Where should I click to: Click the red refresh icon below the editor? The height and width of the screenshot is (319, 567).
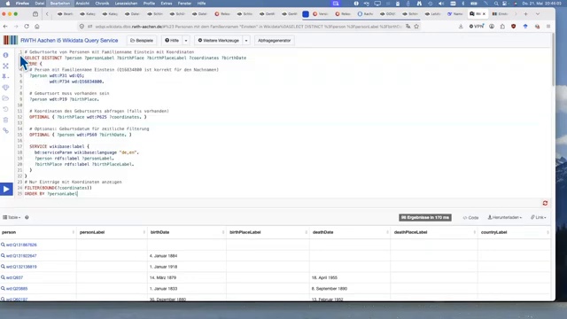[545, 203]
